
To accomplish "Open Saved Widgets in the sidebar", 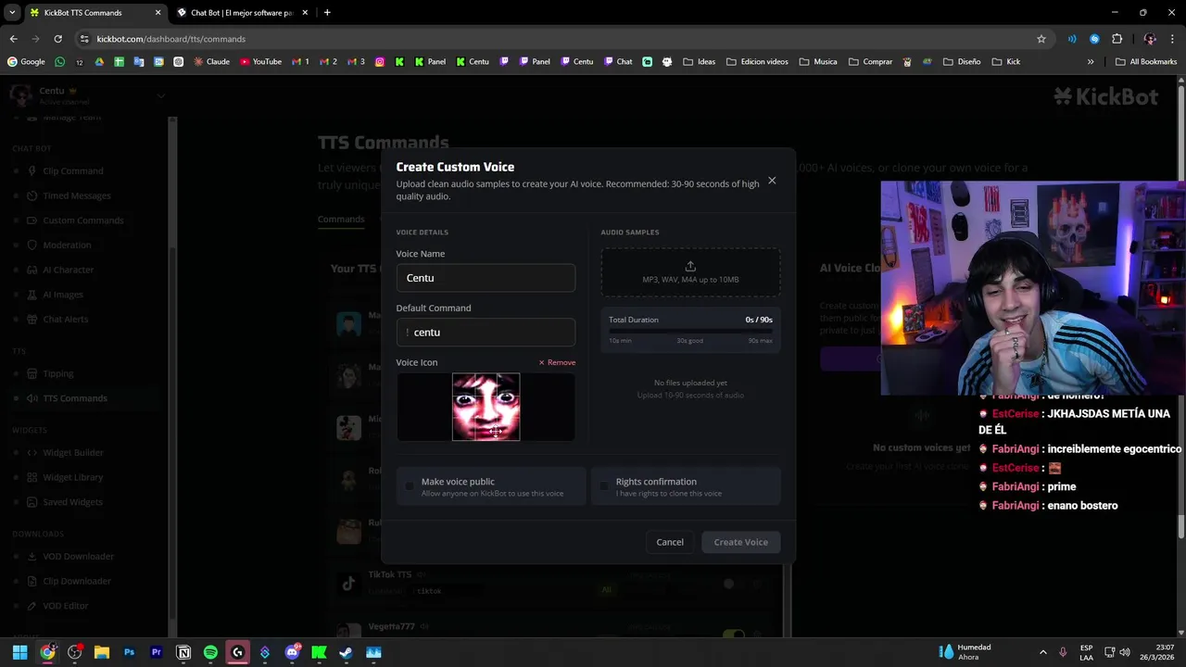I will [72, 502].
